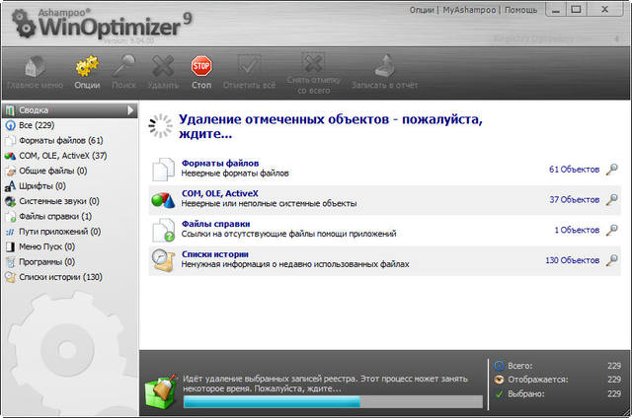The height and width of the screenshot is (418, 632).
Task: Open the Options gears icon in toolbar
Action: [87, 66]
